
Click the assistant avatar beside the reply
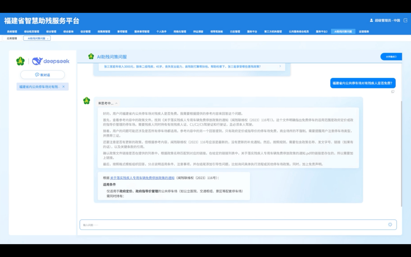(x=87, y=101)
